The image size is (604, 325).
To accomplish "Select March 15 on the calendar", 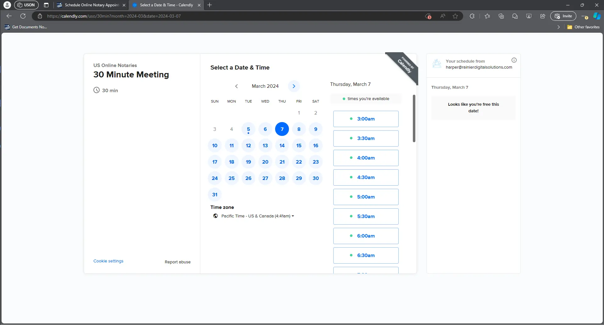I will click(x=299, y=145).
